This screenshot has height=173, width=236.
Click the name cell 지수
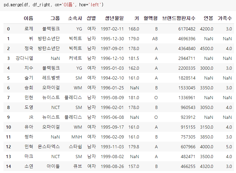pyautogui.click(x=29, y=68)
